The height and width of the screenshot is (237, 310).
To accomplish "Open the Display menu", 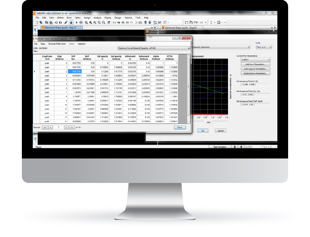I will tap(108, 17).
